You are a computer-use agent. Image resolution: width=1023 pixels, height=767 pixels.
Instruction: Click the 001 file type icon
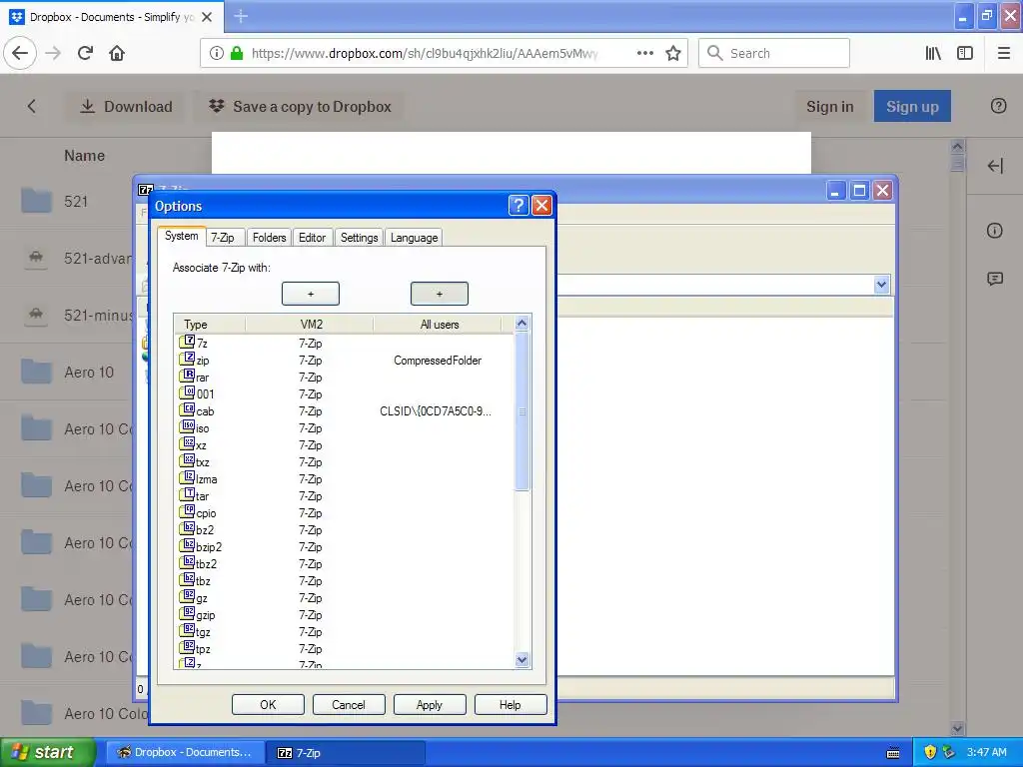point(187,392)
